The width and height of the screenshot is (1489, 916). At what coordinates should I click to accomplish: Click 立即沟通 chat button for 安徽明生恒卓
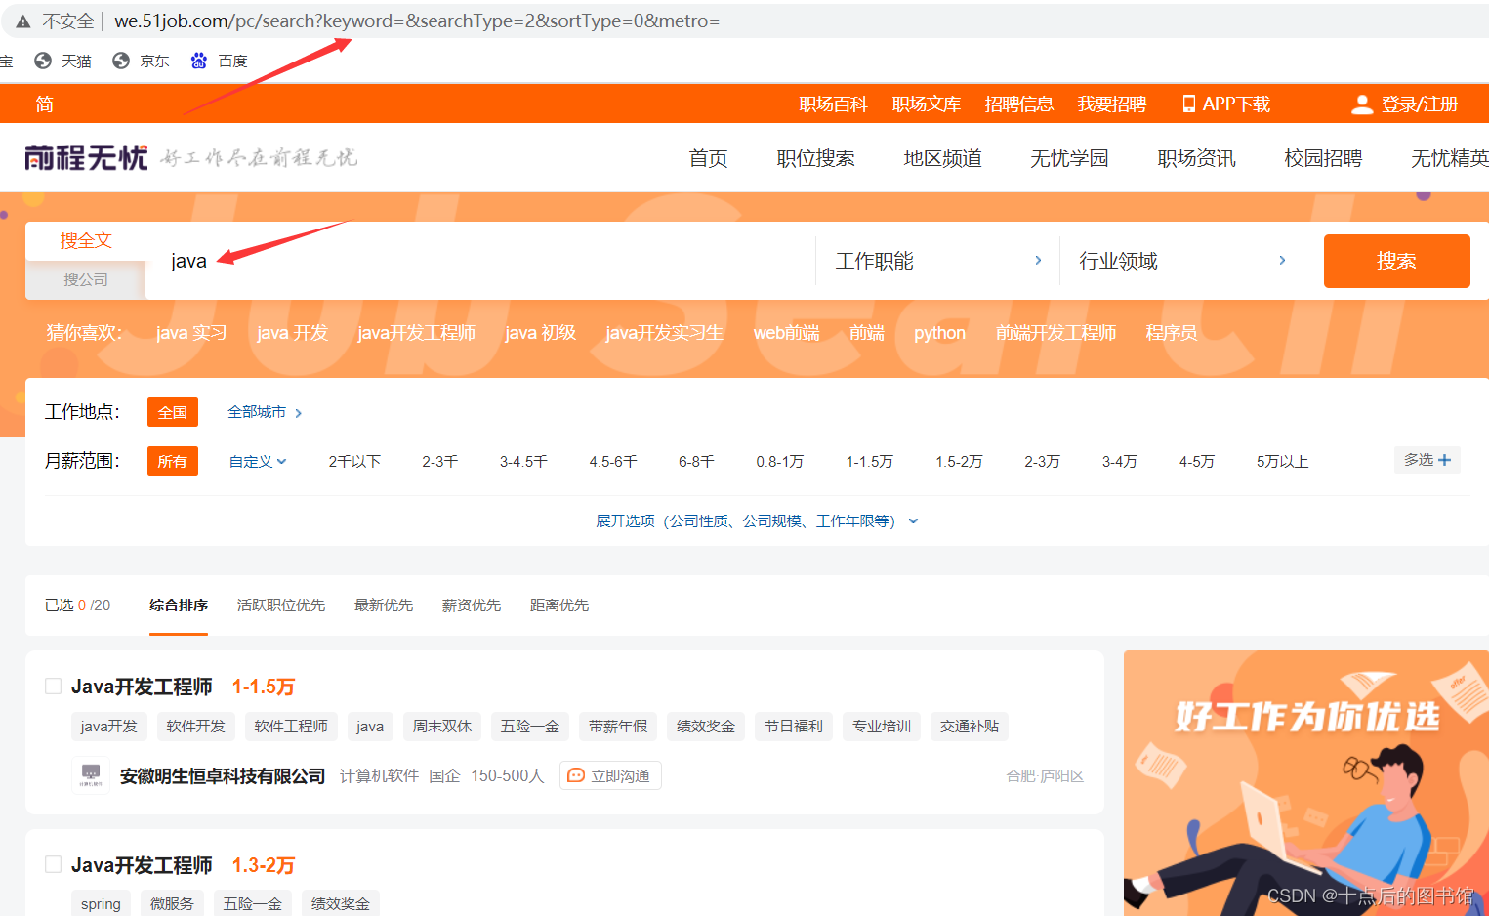[x=610, y=775]
